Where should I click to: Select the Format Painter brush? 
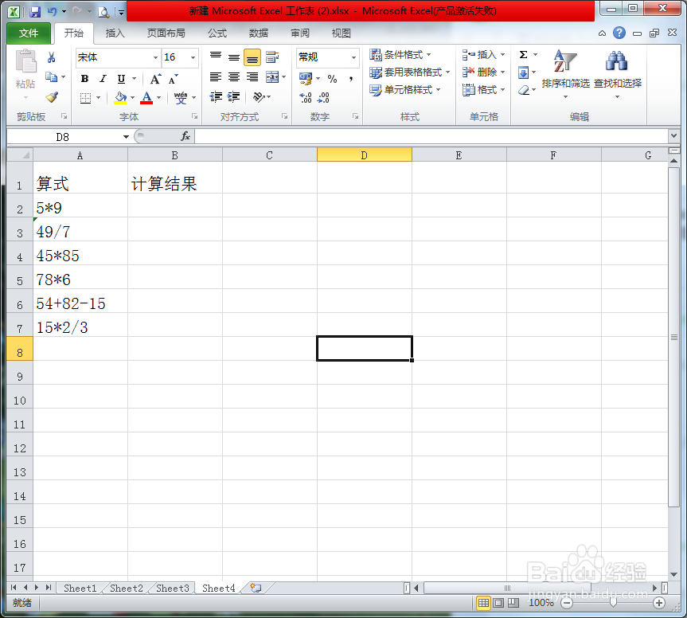[x=52, y=97]
